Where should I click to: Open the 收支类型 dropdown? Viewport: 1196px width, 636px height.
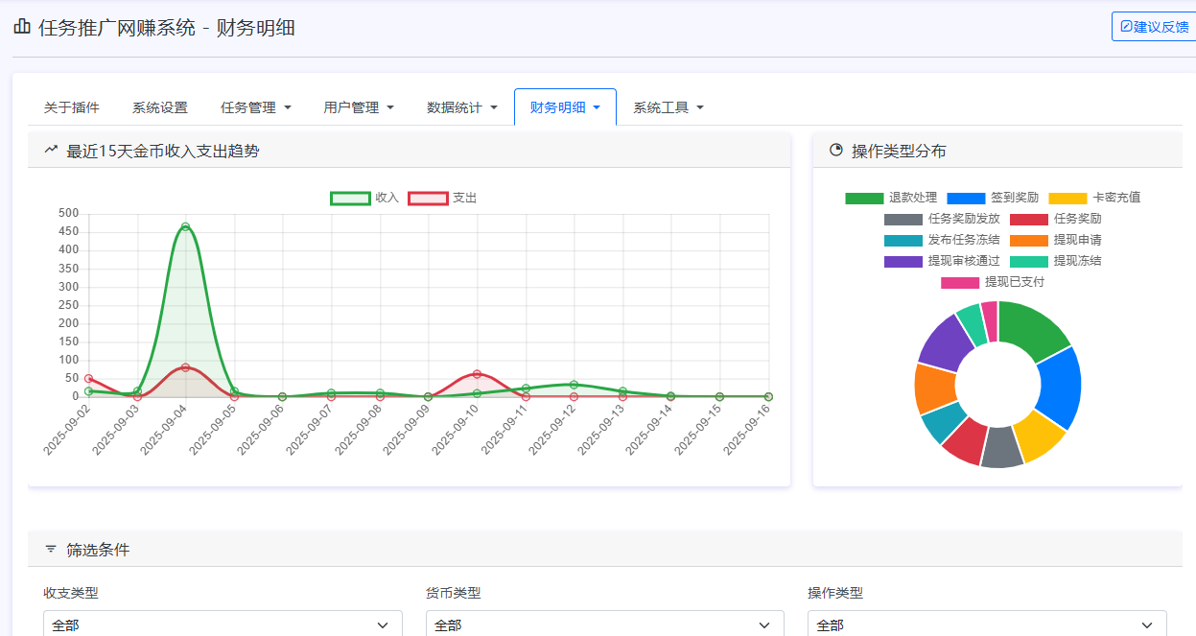tap(223, 624)
